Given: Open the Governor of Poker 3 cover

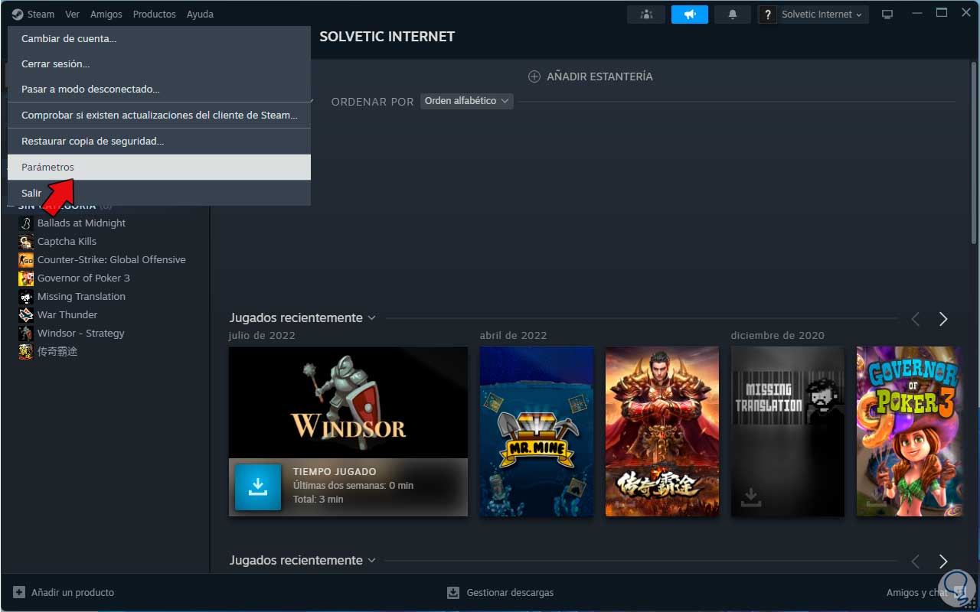Looking at the screenshot, I should 908,431.
